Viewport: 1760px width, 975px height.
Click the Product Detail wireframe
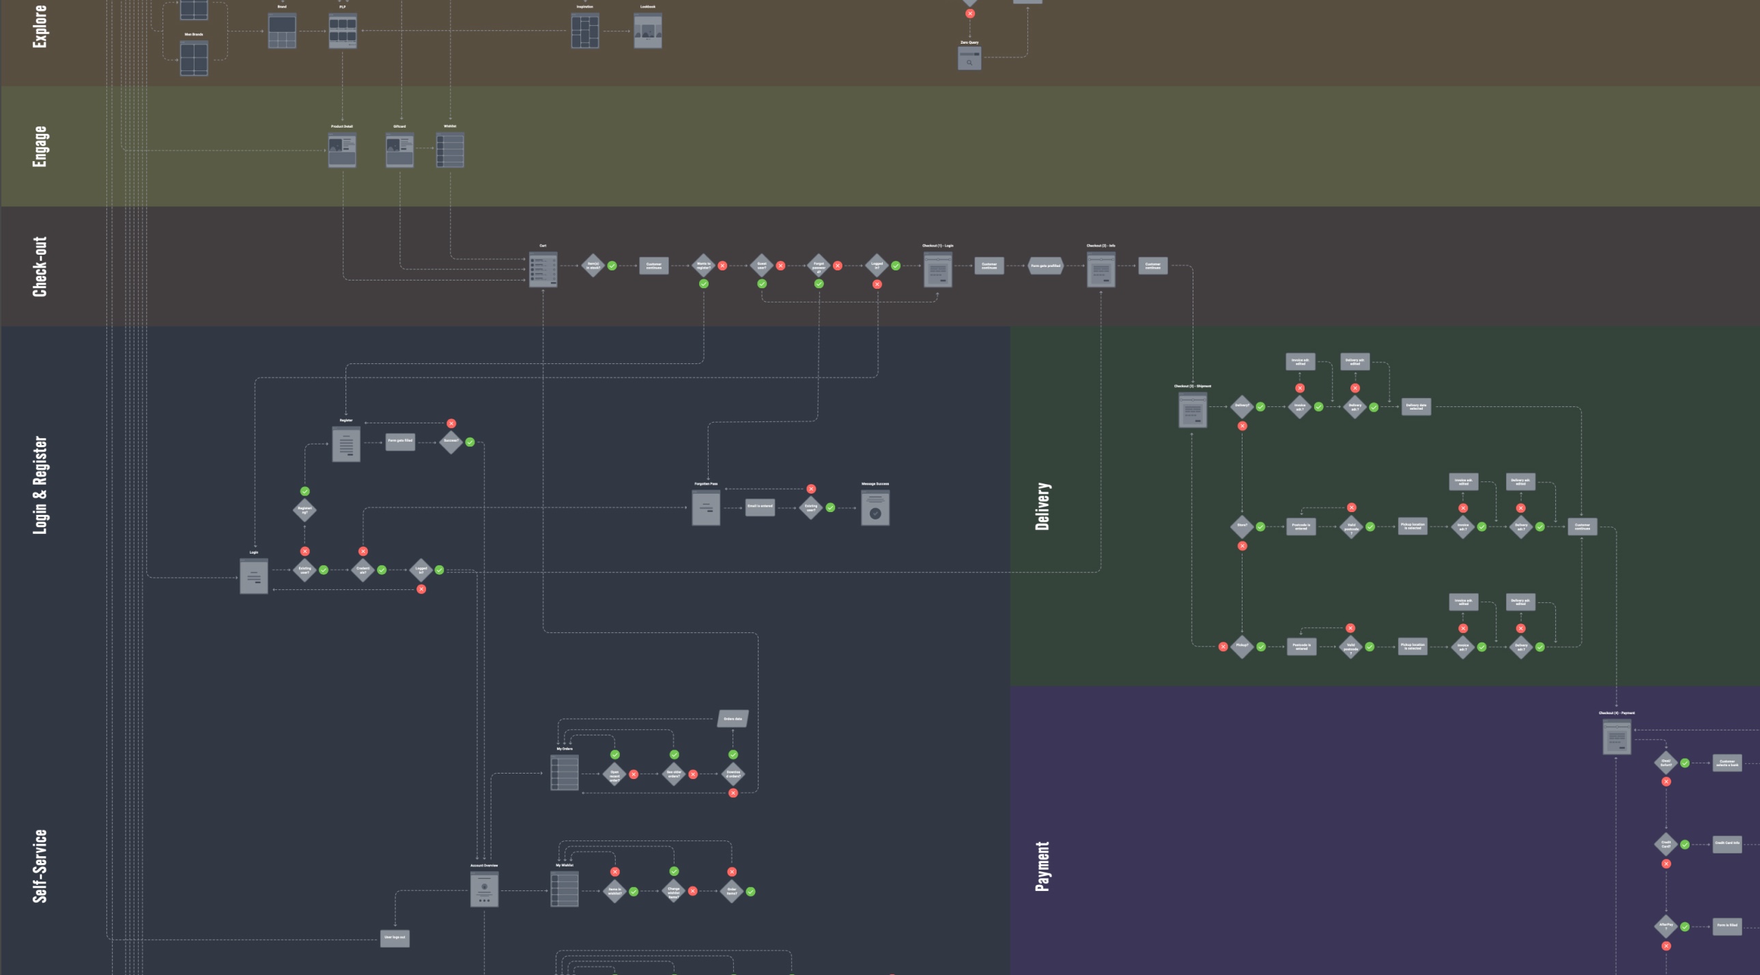(341, 150)
